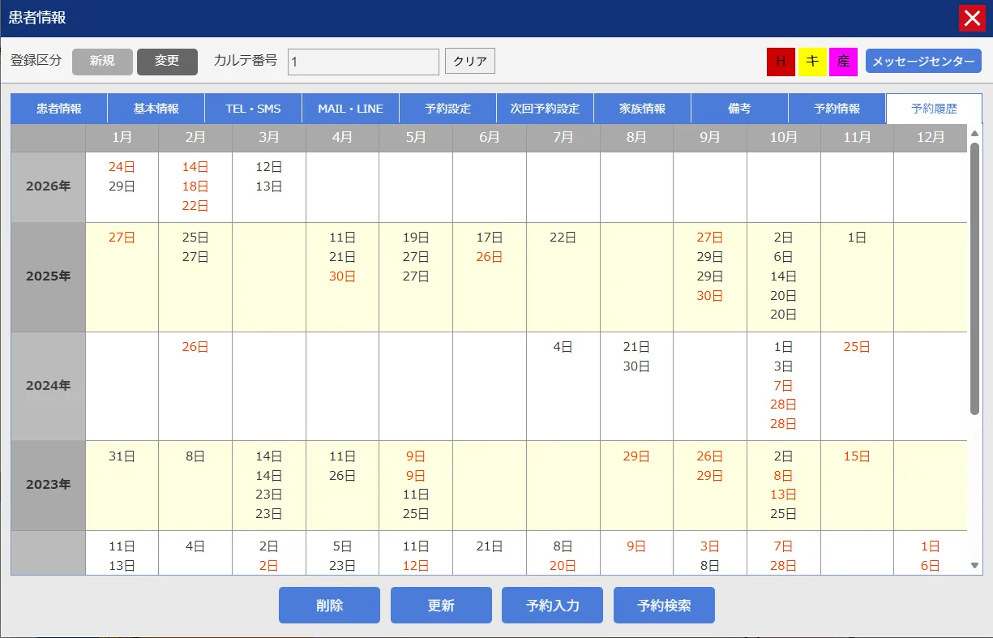Open the メッセージセンター
Screen dimensions: 993x638
coord(923,62)
